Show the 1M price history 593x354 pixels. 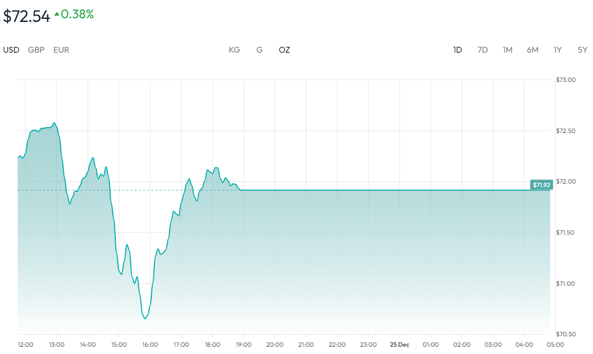[507, 50]
